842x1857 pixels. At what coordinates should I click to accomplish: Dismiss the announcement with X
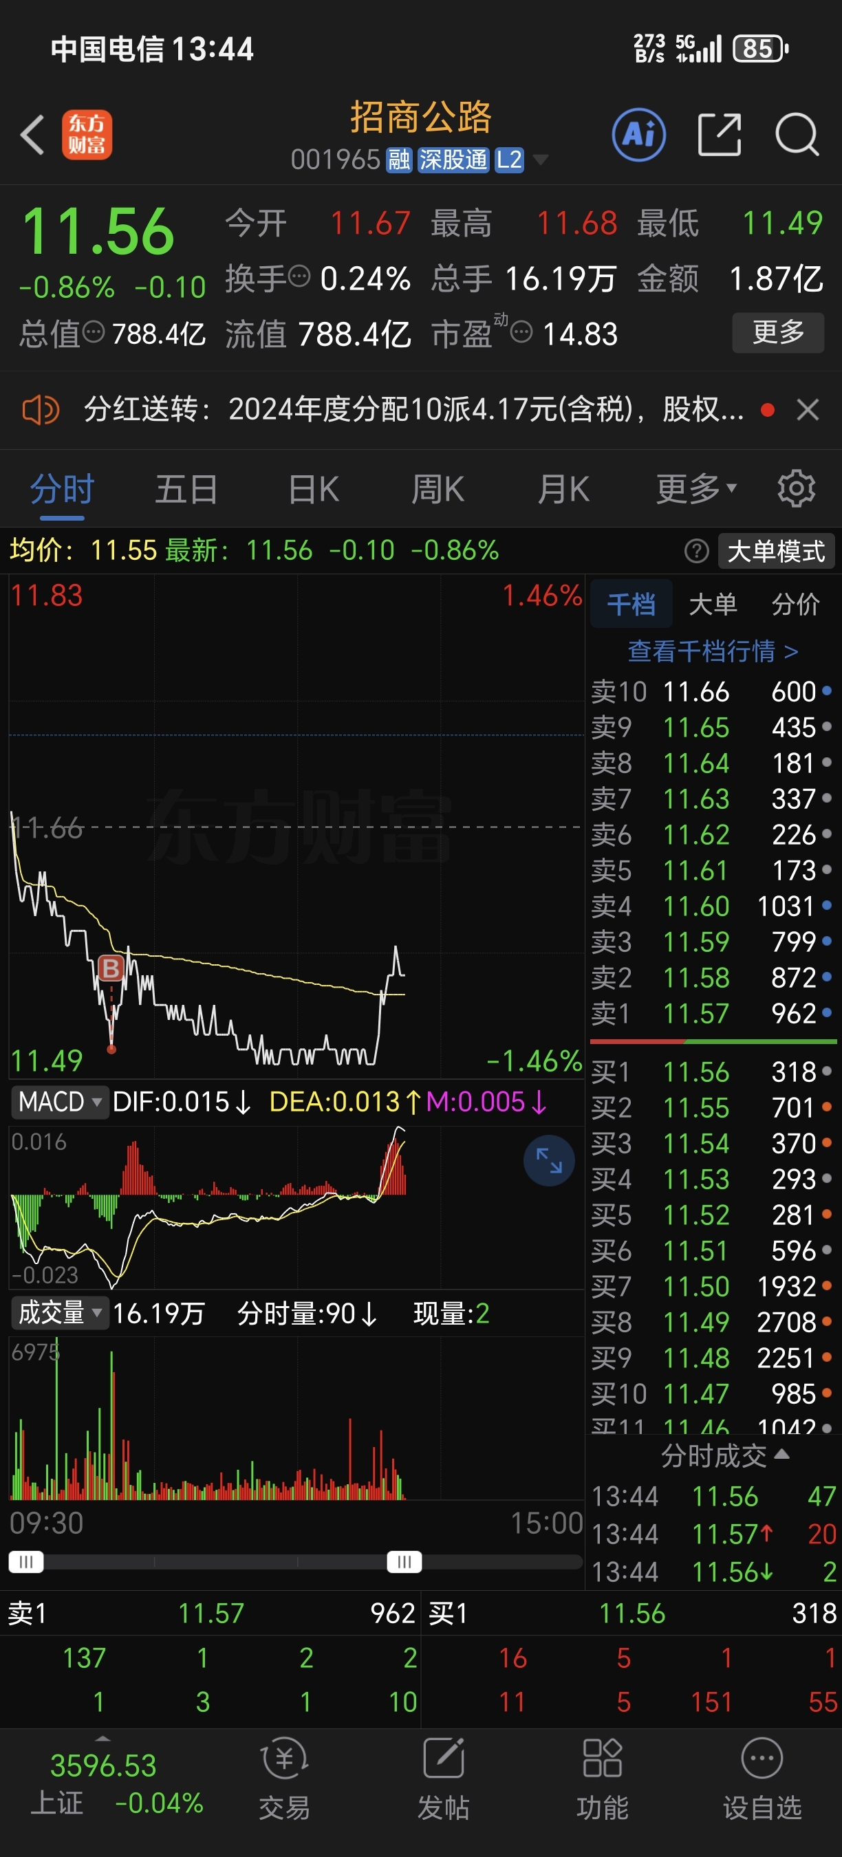pyautogui.click(x=808, y=409)
